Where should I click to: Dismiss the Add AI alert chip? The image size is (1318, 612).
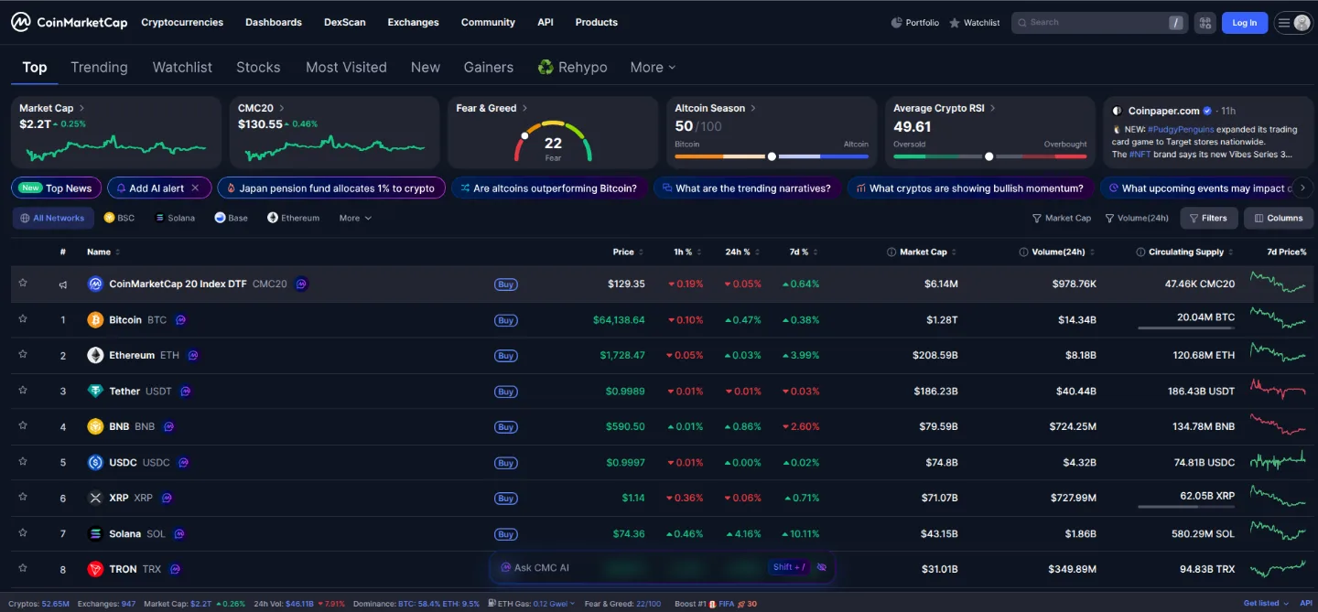click(194, 188)
